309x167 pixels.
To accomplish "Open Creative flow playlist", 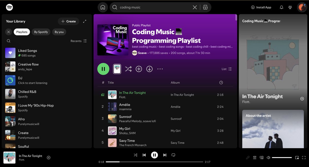I will point(47,67).
